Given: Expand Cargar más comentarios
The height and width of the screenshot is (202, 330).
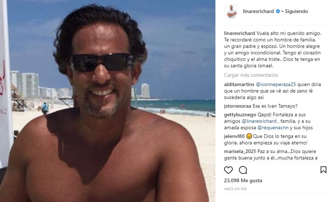Looking at the screenshot, I should (x=251, y=75).
